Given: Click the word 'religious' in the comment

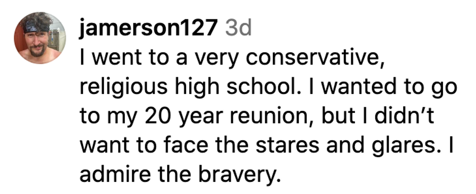Looking at the screenshot, I should [123, 86].
